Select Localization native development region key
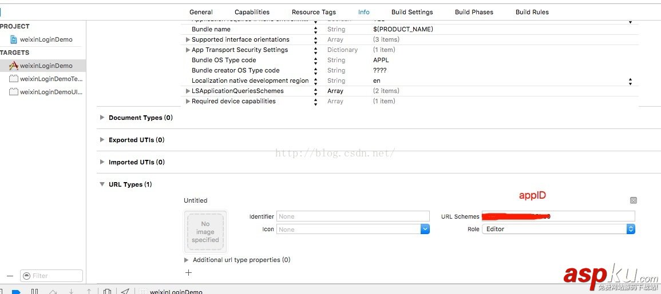This screenshot has width=661, height=294. point(250,80)
